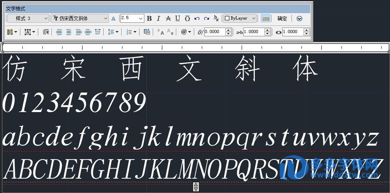Toggle Underline formatting

(x=177, y=18)
